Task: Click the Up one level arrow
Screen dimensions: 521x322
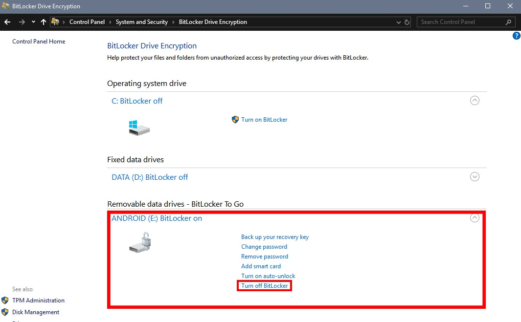Action: point(44,22)
